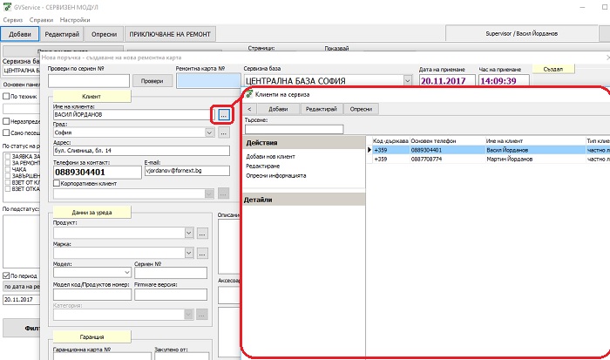Click Основен телефон column header

tap(447, 141)
